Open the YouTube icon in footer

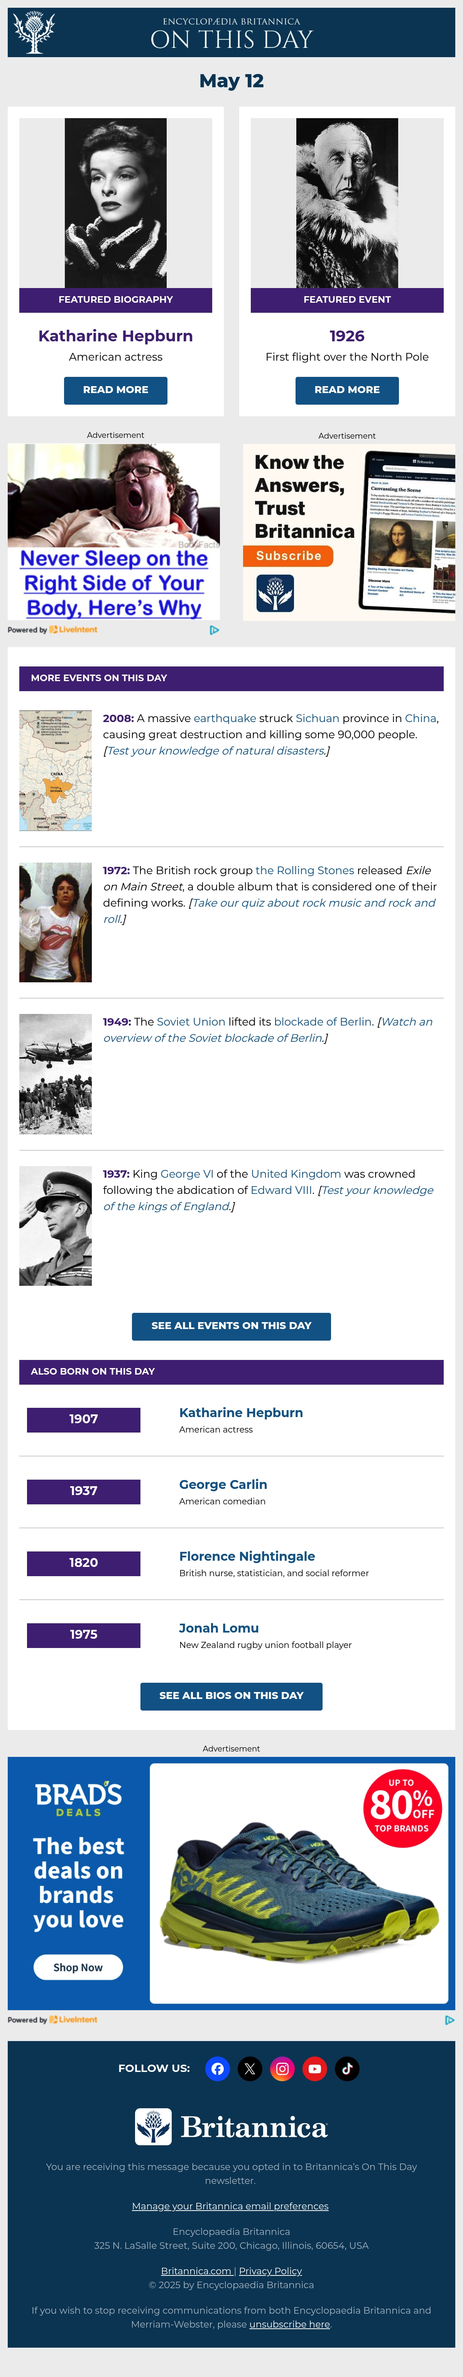click(x=314, y=2069)
